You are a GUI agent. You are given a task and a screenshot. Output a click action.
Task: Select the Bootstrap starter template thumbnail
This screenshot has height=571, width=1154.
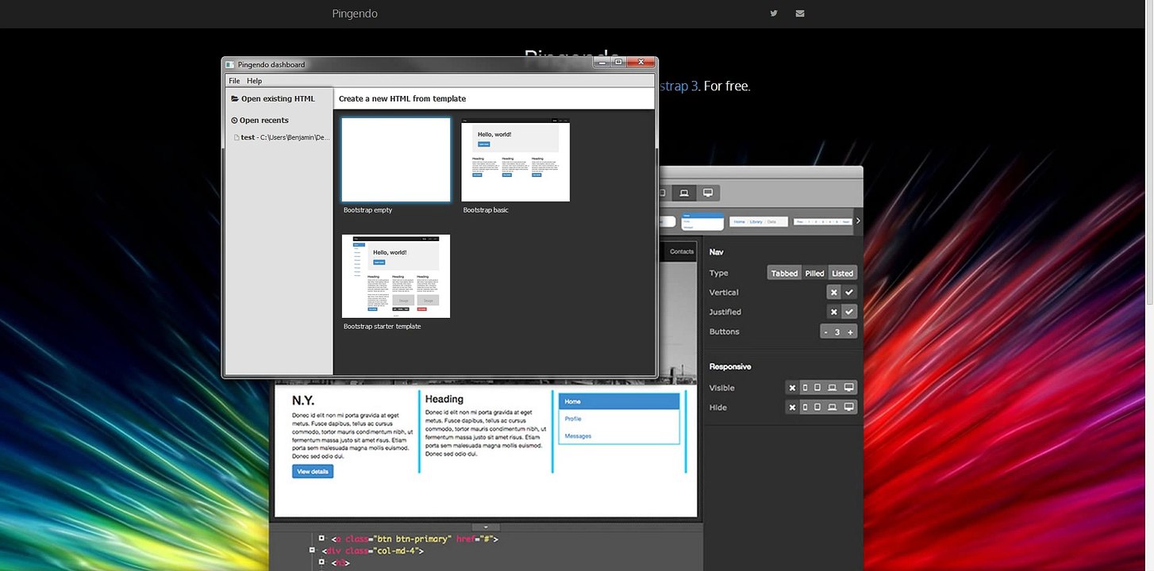point(396,276)
